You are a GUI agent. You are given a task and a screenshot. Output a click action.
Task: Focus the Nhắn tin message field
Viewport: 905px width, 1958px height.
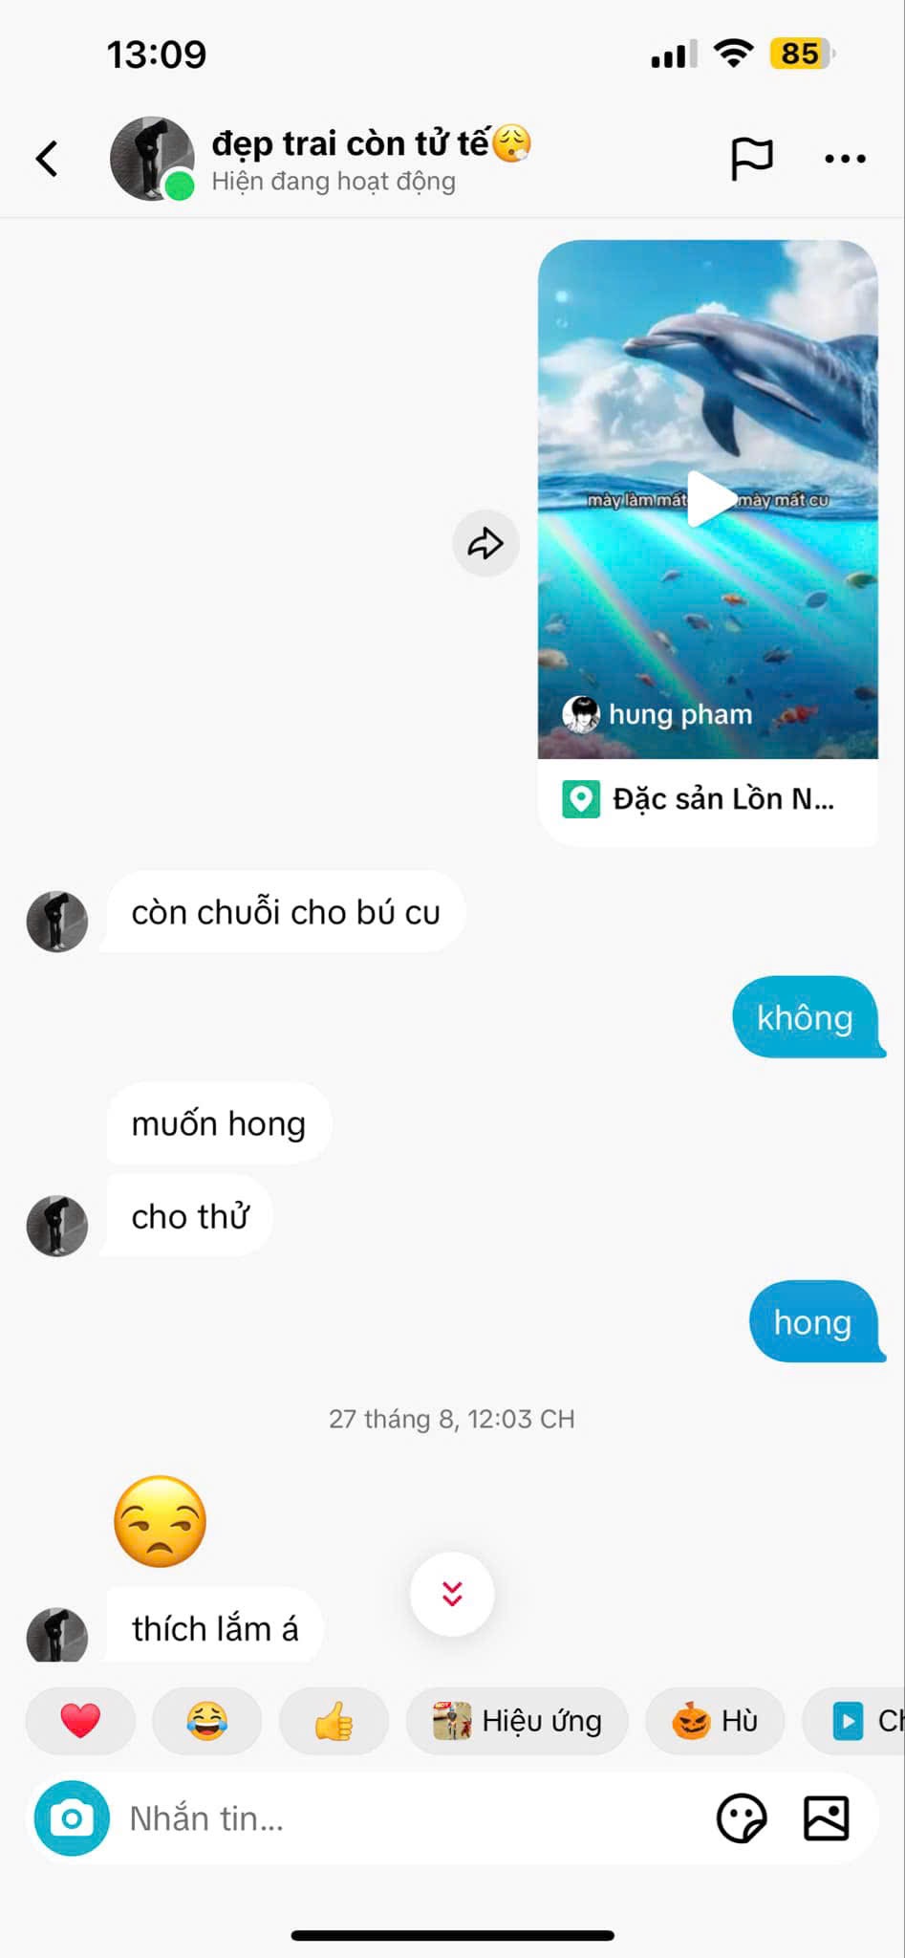click(411, 1817)
